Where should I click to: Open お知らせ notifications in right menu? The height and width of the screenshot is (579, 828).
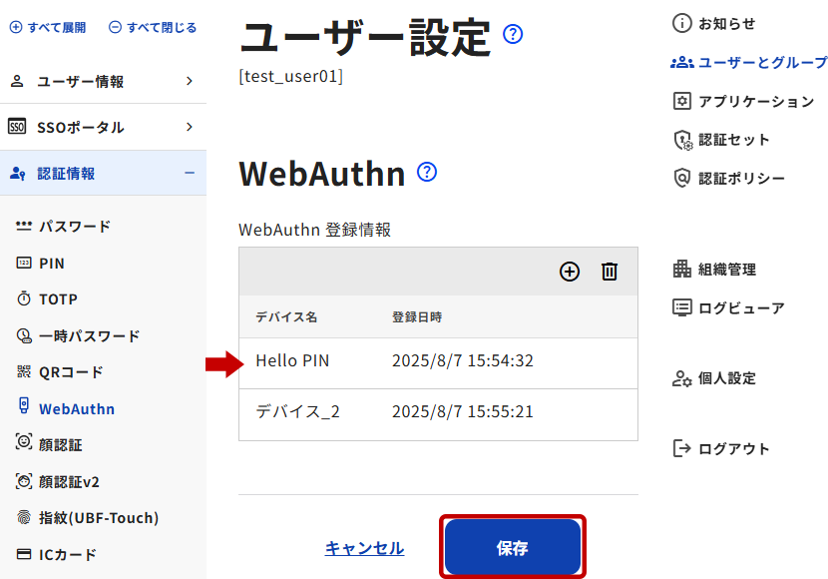tap(715, 23)
